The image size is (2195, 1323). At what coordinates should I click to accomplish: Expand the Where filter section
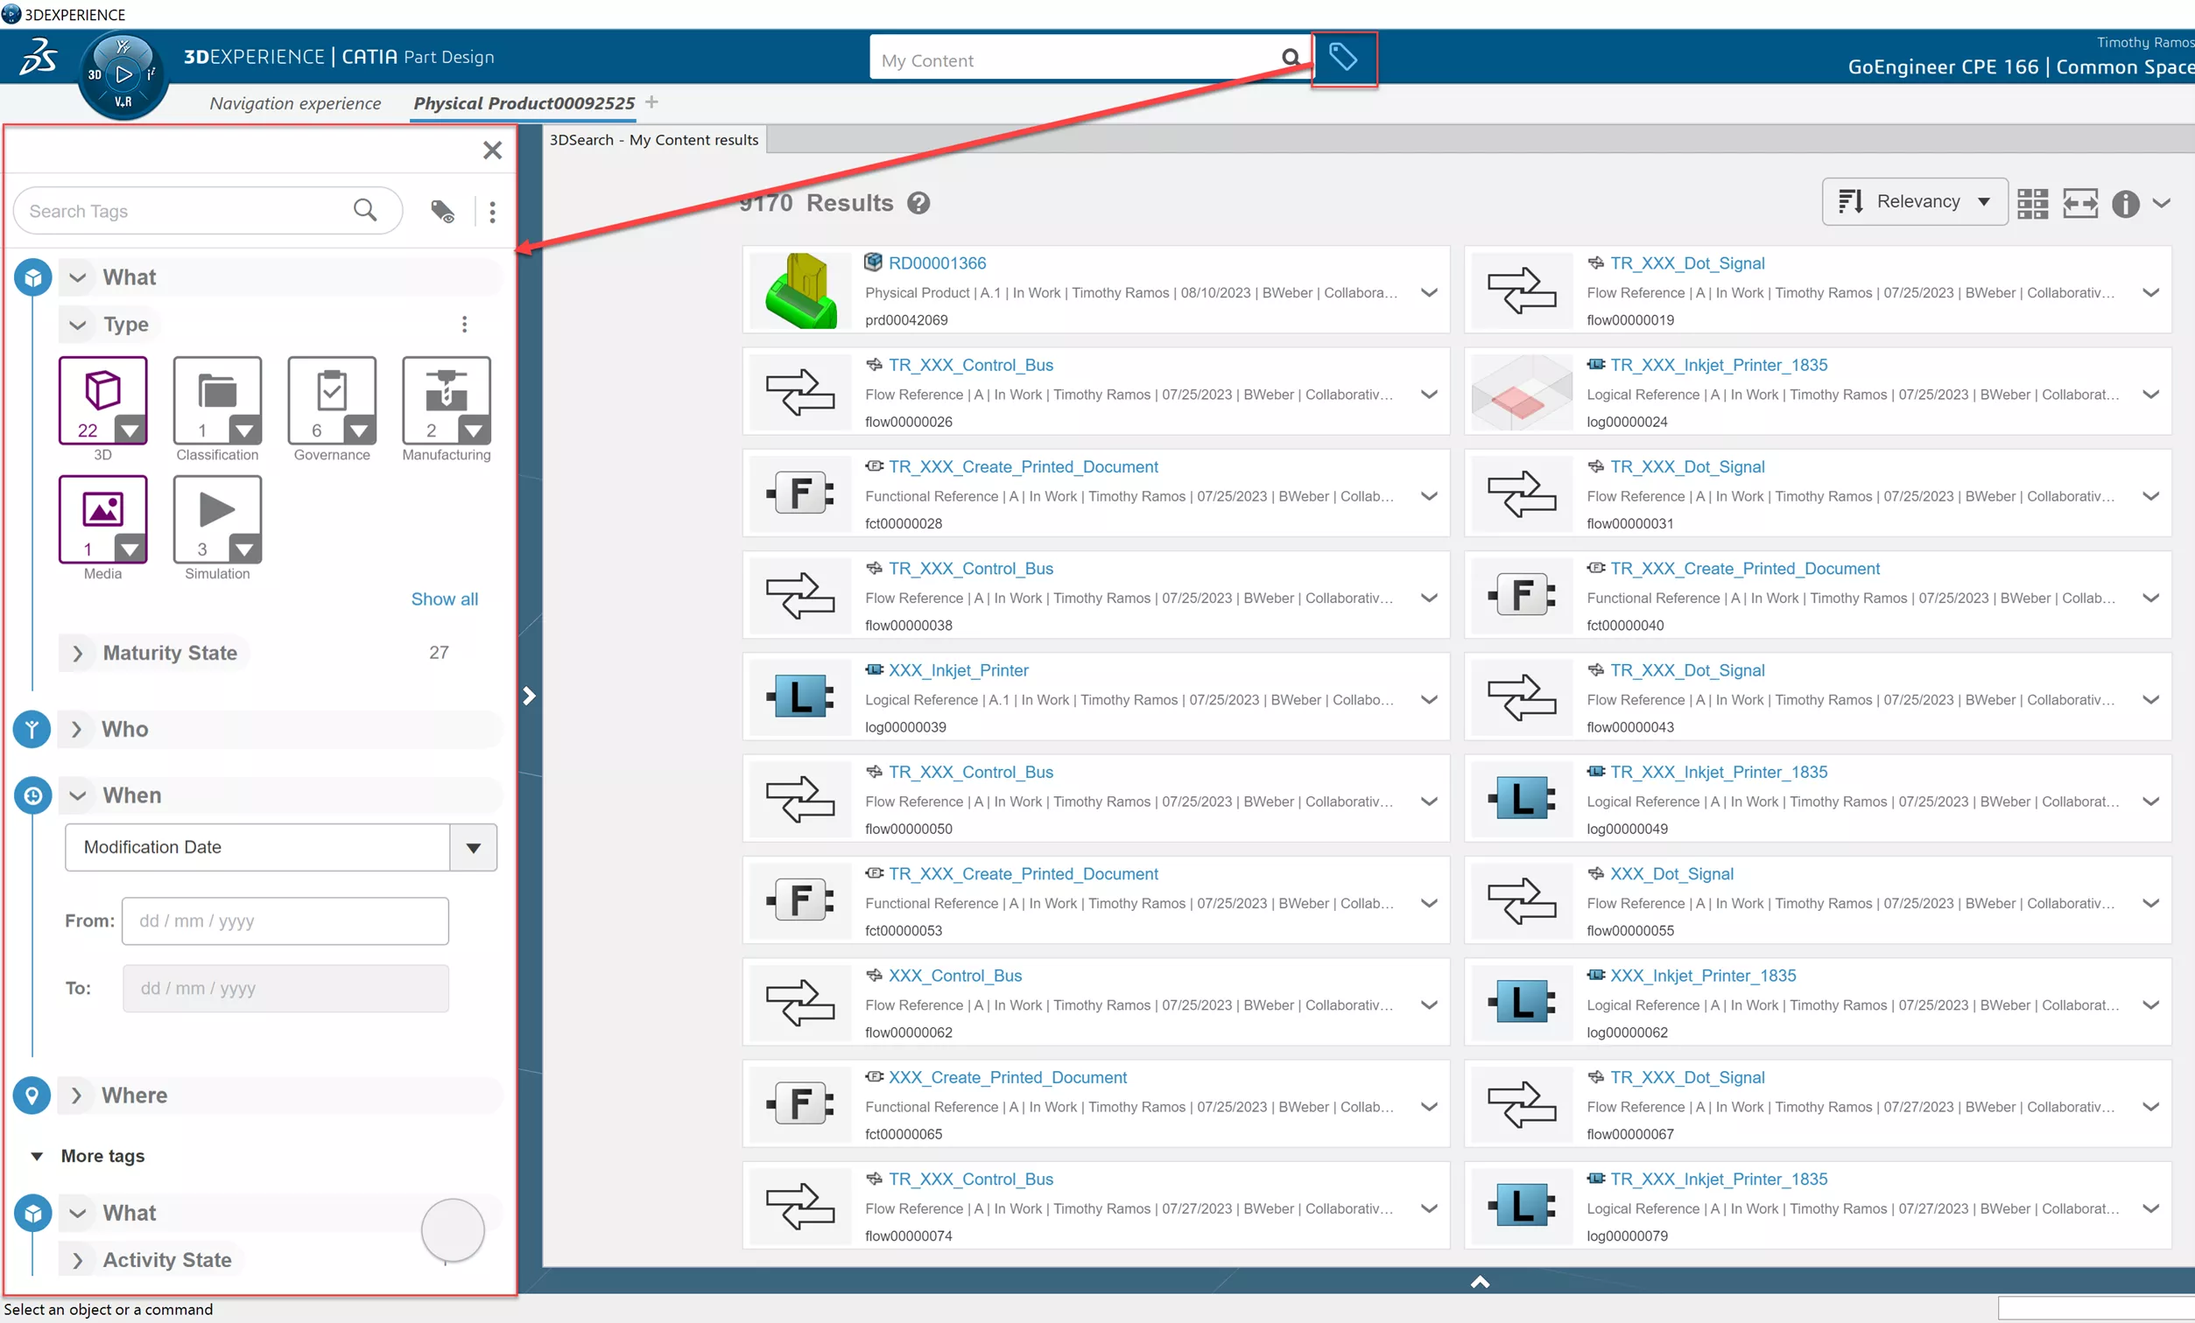coord(79,1094)
